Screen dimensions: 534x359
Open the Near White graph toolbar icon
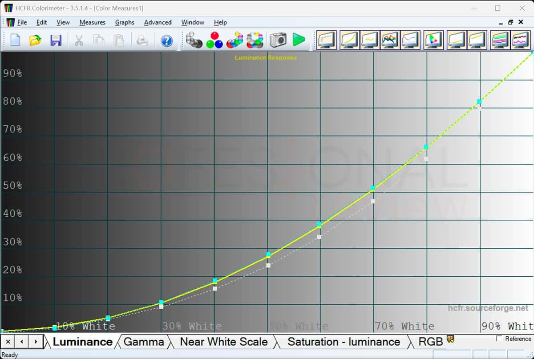[x=477, y=40]
